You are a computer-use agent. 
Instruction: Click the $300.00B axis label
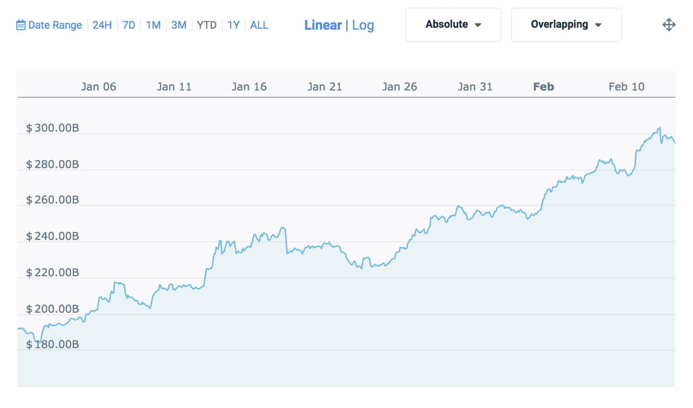[52, 127]
